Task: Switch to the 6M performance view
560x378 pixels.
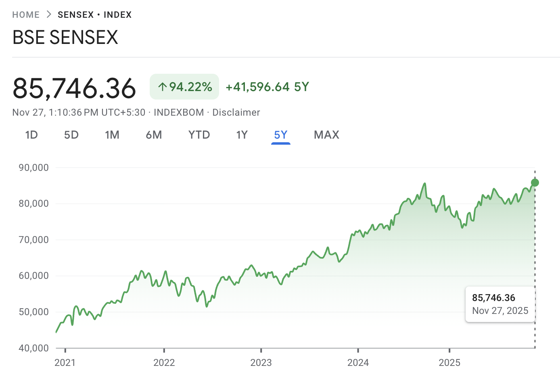Action: pyautogui.click(x=154, y=135)
